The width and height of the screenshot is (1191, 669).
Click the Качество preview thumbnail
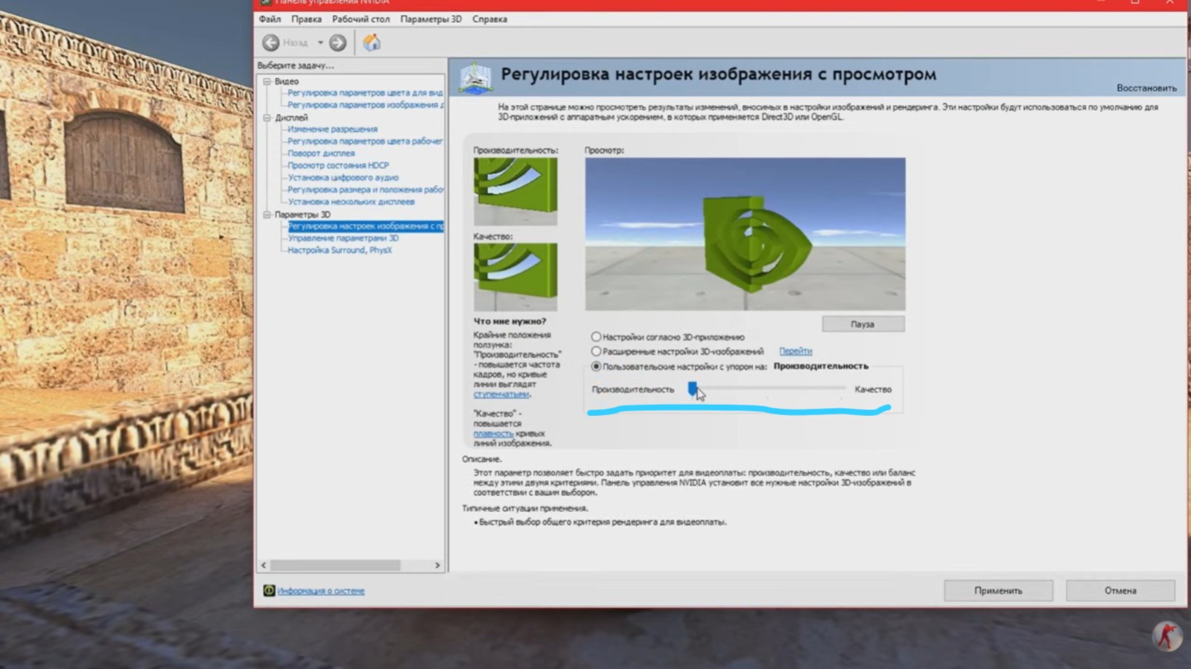click(x=515, y=276)
